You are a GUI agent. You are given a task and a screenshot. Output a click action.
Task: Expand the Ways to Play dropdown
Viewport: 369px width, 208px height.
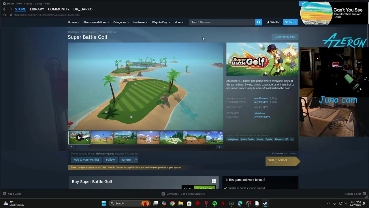pyautogui.click(x=161, y=22)
